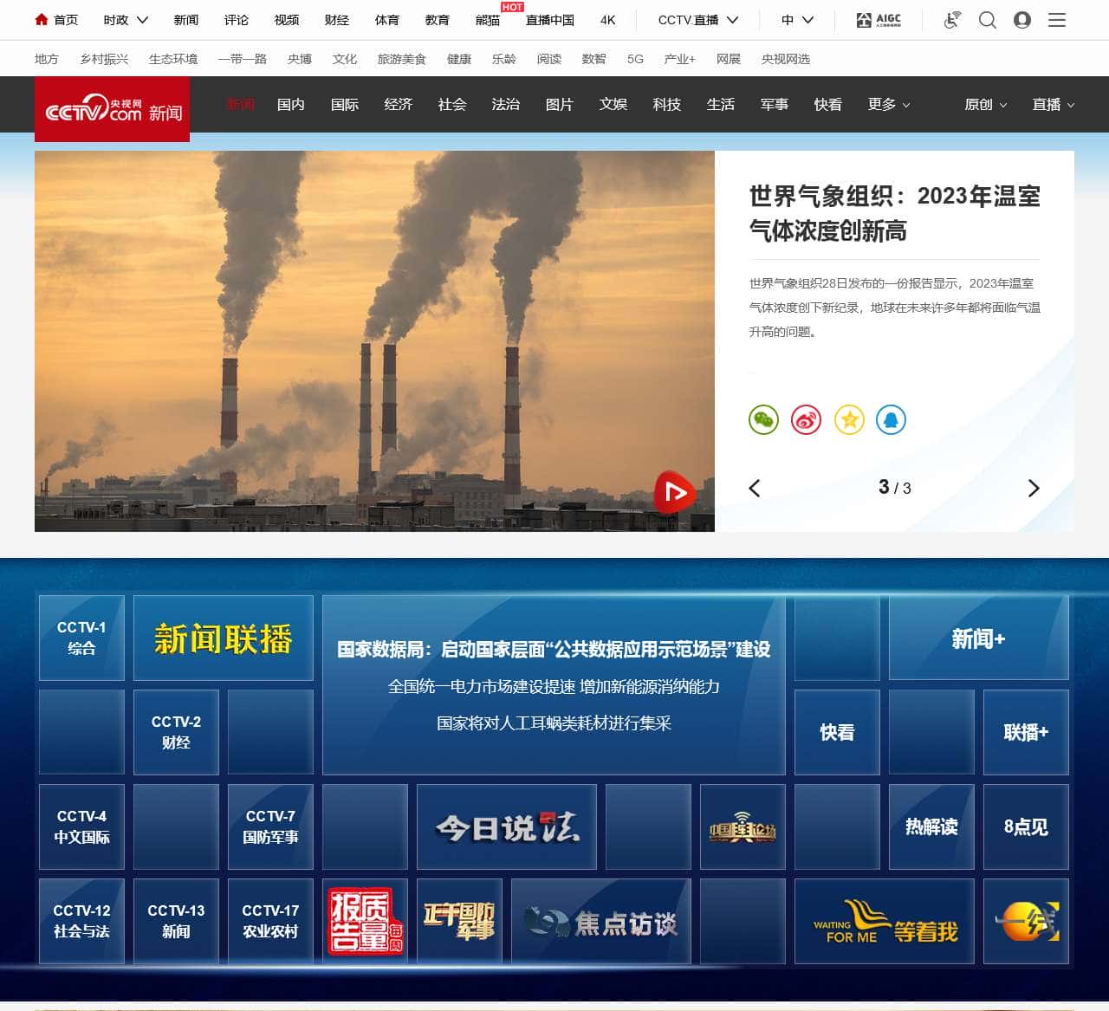The height and width of the screenshot is (1011, 1109).
Task: Advance to the next carousel slide
Action: tap(1033, 489)
